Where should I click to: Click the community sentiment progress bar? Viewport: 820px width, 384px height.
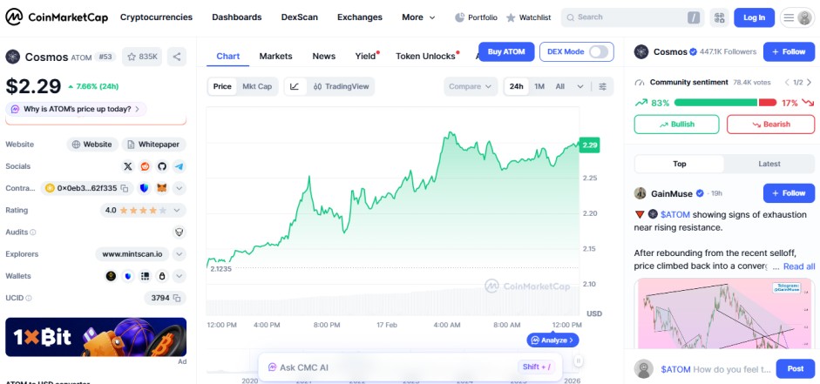pyautogui.click(x=725, y=103)
